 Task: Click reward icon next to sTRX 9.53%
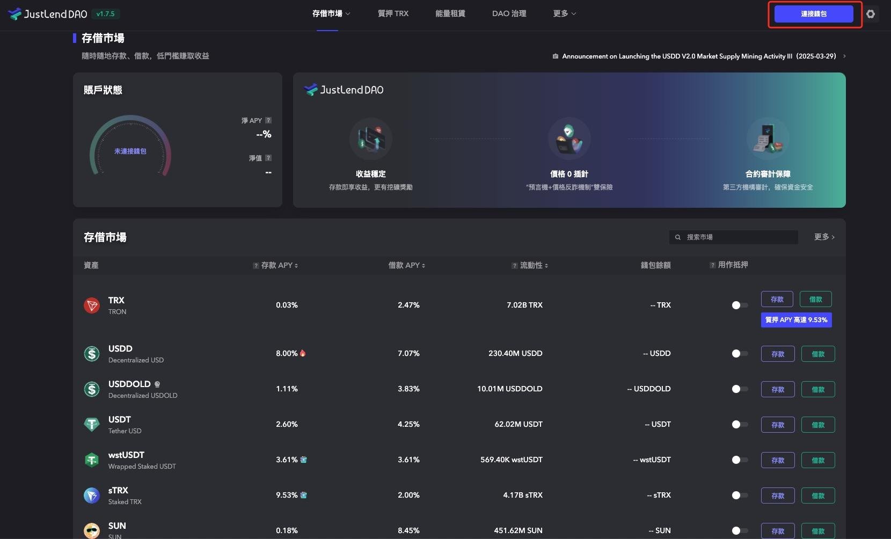pos(303,495)
